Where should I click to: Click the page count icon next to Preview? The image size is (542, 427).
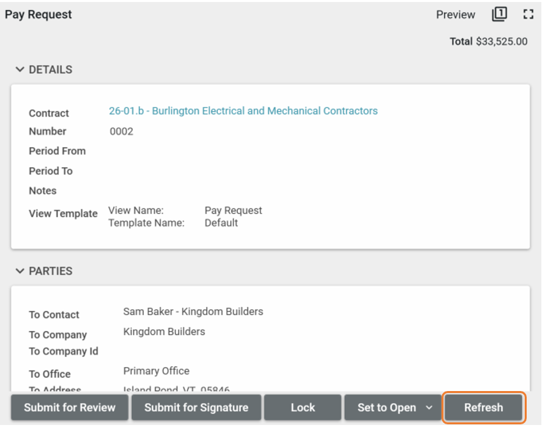(x=499, y=14)
